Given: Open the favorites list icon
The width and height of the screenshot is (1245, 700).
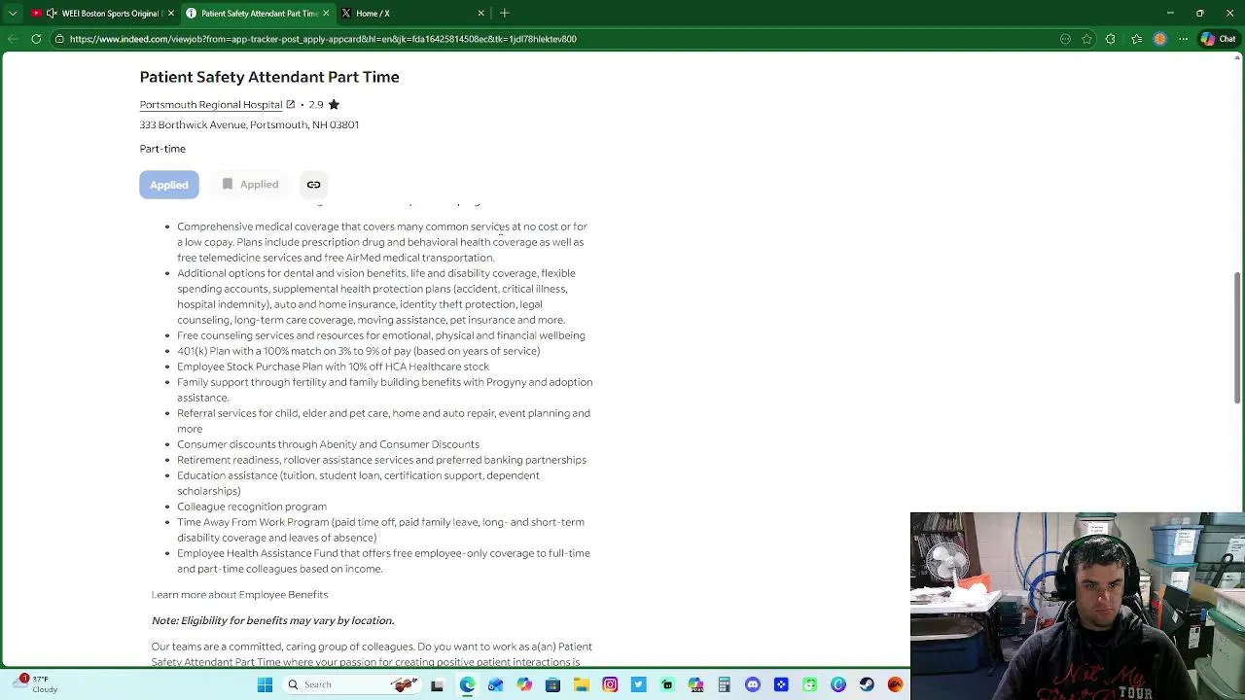Looking at the screenshot, I should 1136,39.
